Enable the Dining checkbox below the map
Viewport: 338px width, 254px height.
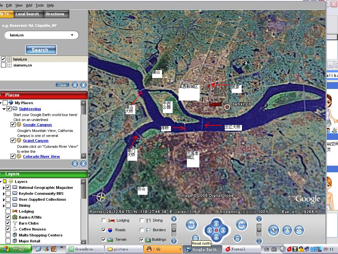[x=142, y=220]
